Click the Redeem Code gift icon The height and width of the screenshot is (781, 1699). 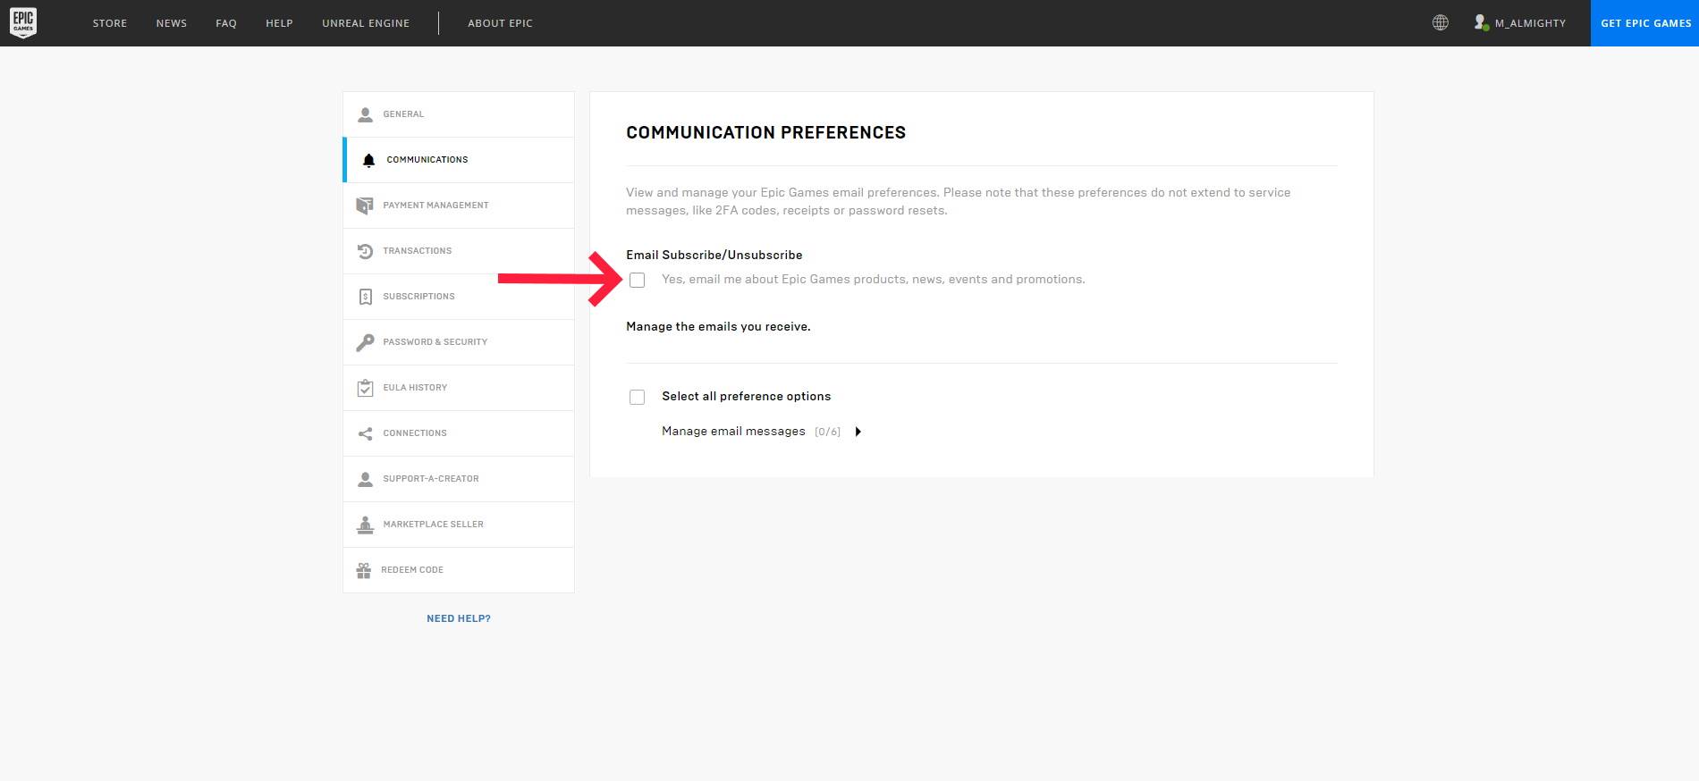coord(364,570)
